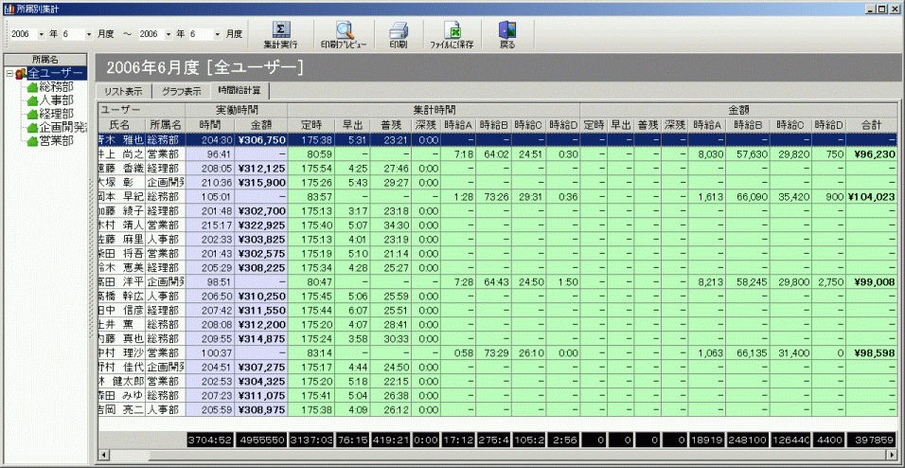Click the 実働時間 group header
The width and height of the screenshot is (905, 468).
tap(237, 110)
